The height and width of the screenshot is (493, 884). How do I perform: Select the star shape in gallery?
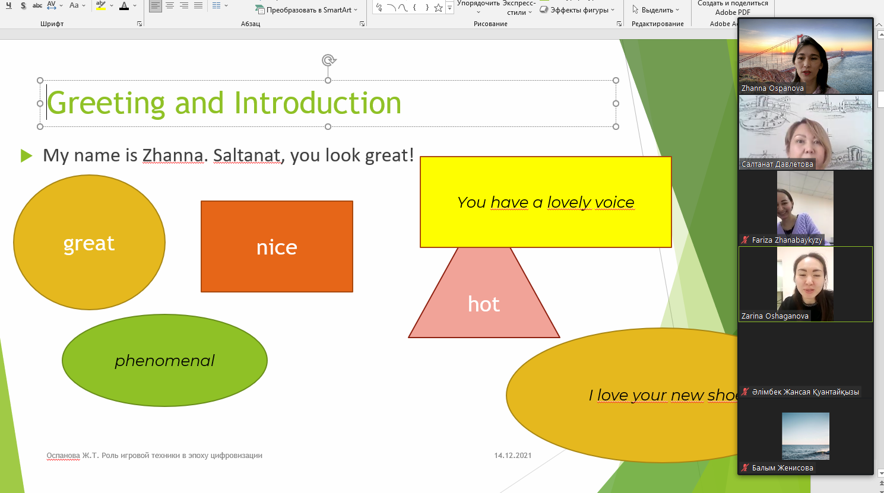[x=438, y=8]
